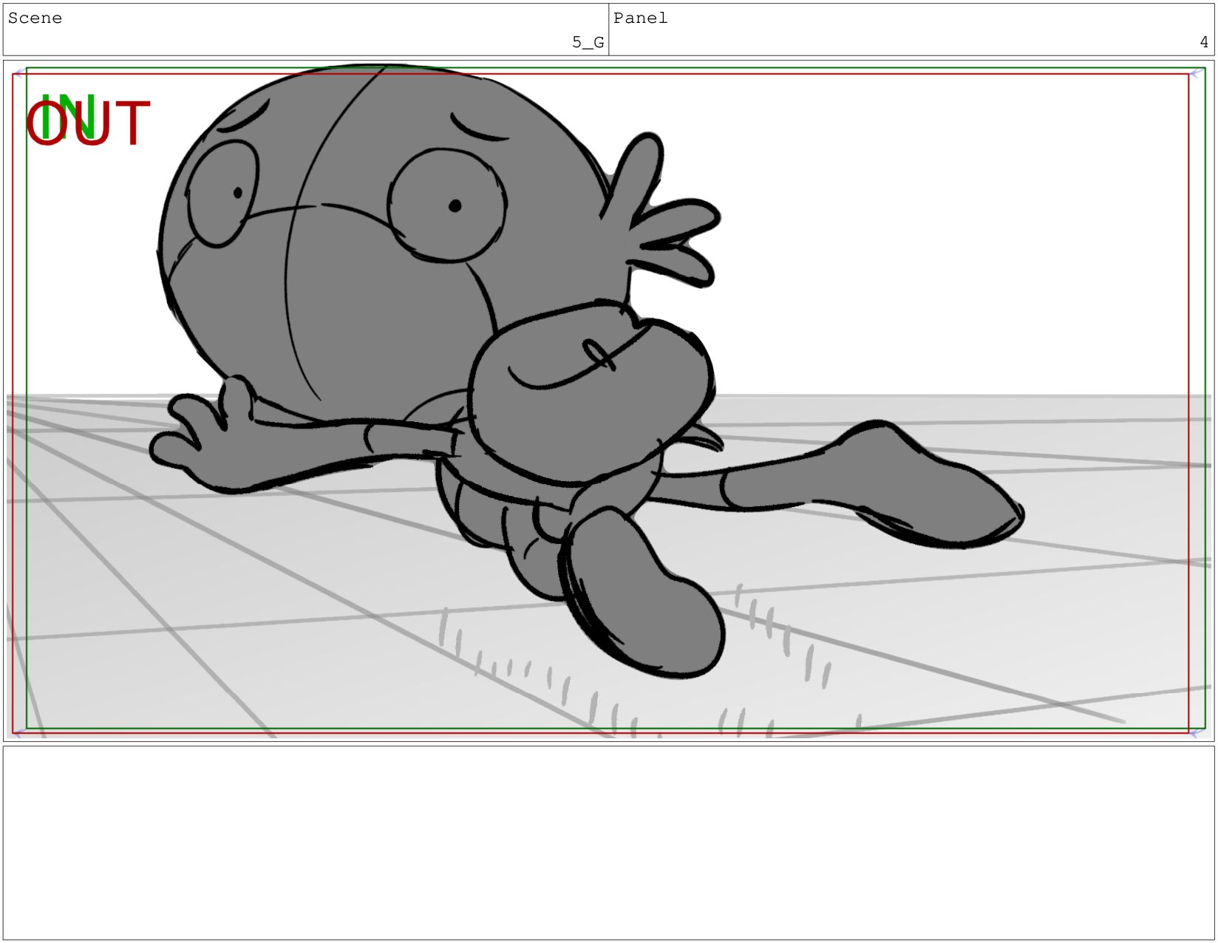Click the Panel label text

point(640,18)
